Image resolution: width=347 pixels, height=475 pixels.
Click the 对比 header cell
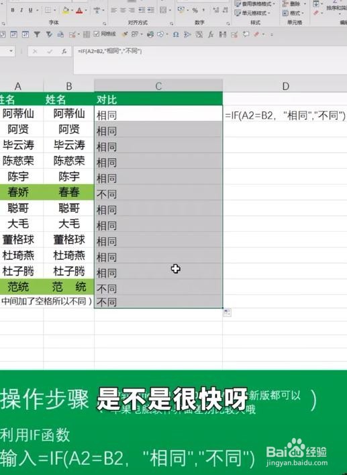point(158,99)
